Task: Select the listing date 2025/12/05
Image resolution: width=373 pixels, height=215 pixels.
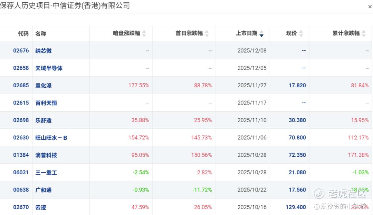Action: pyautogui.click(x=252, y=68)
